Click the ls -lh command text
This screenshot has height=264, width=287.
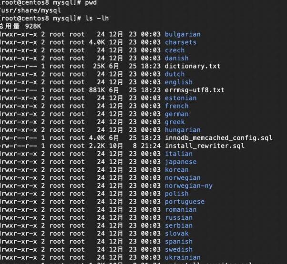pos(97,18)
